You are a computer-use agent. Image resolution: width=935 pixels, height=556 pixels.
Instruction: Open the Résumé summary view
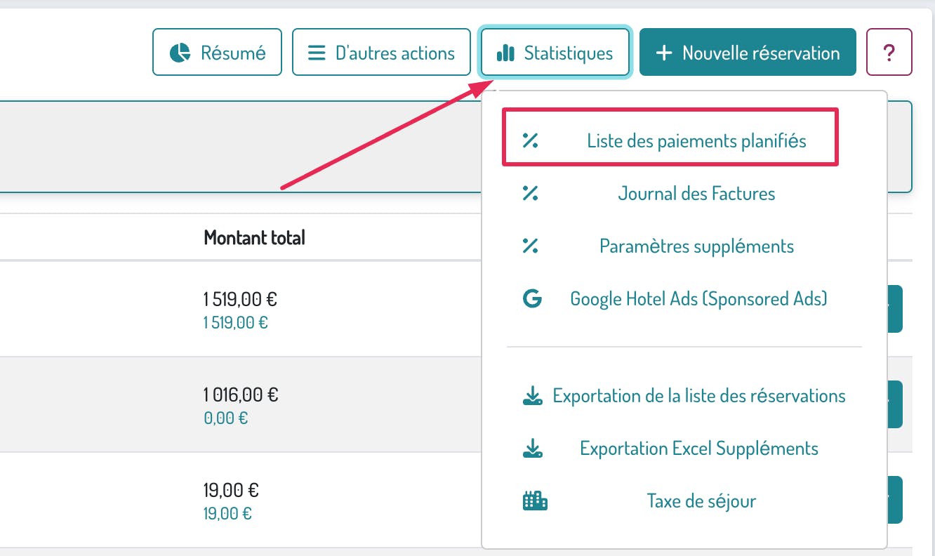[217, 53]
